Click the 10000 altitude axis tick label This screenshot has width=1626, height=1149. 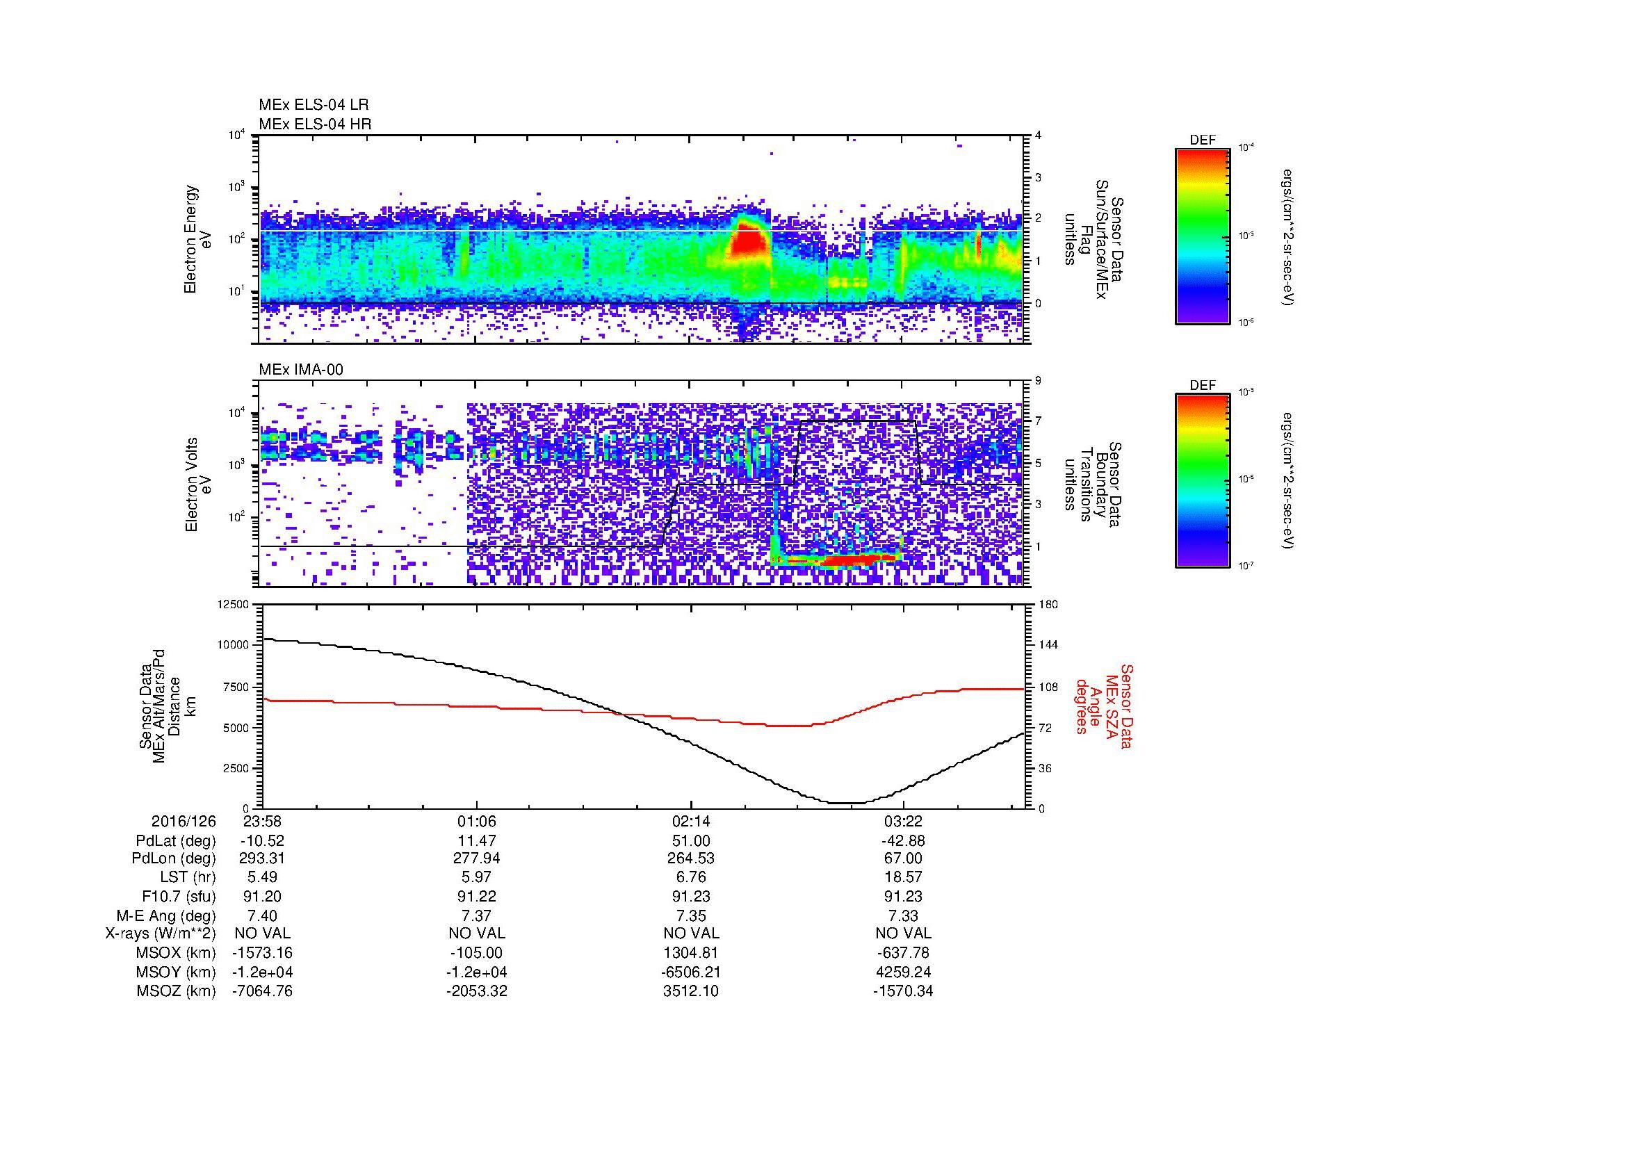coord(234,645)
